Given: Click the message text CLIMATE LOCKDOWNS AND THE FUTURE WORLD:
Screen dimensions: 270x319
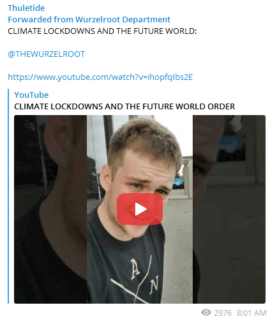Looking at the screenshot, I should tap(102, 31).
